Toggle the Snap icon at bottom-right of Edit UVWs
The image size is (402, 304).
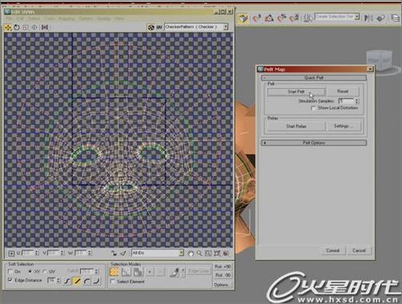pyautogui.click(x=226, y=254)
